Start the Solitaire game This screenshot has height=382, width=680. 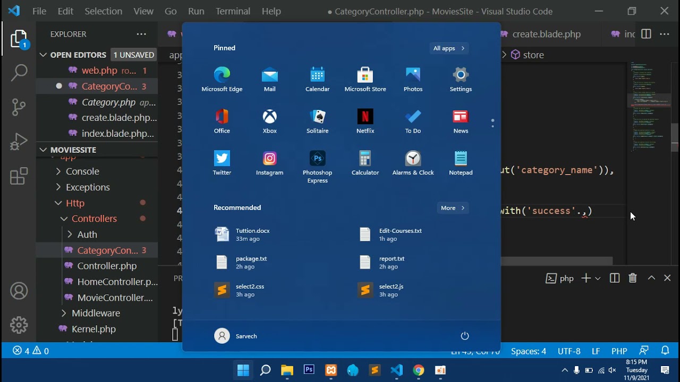(318, 121)
